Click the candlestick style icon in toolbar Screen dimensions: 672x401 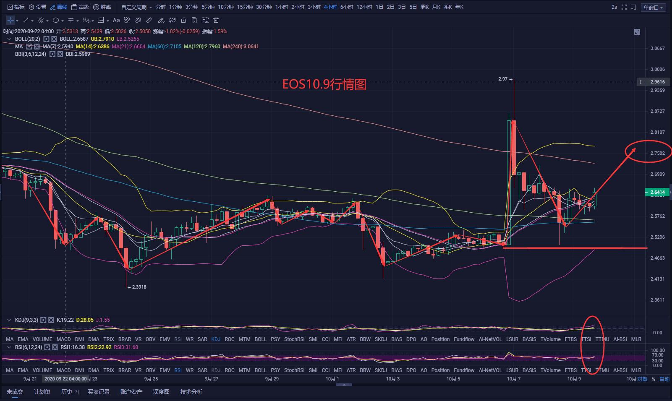173,20
